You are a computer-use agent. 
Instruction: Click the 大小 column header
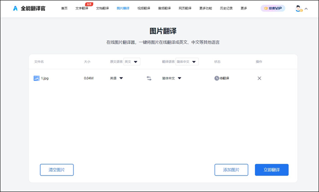click(x=87, y=62)
